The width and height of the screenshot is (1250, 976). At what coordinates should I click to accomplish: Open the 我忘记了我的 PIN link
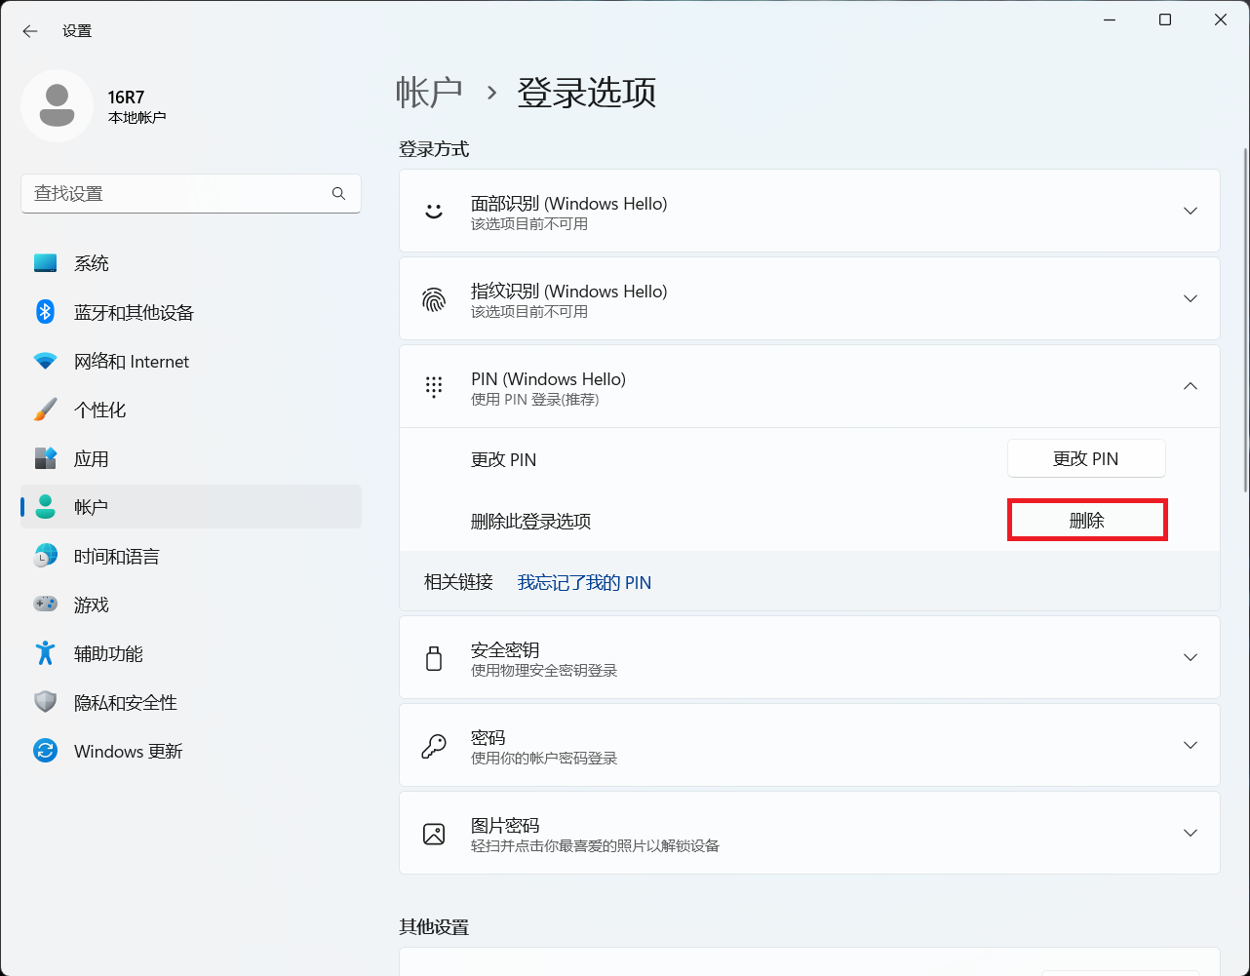tap(584, 582)
